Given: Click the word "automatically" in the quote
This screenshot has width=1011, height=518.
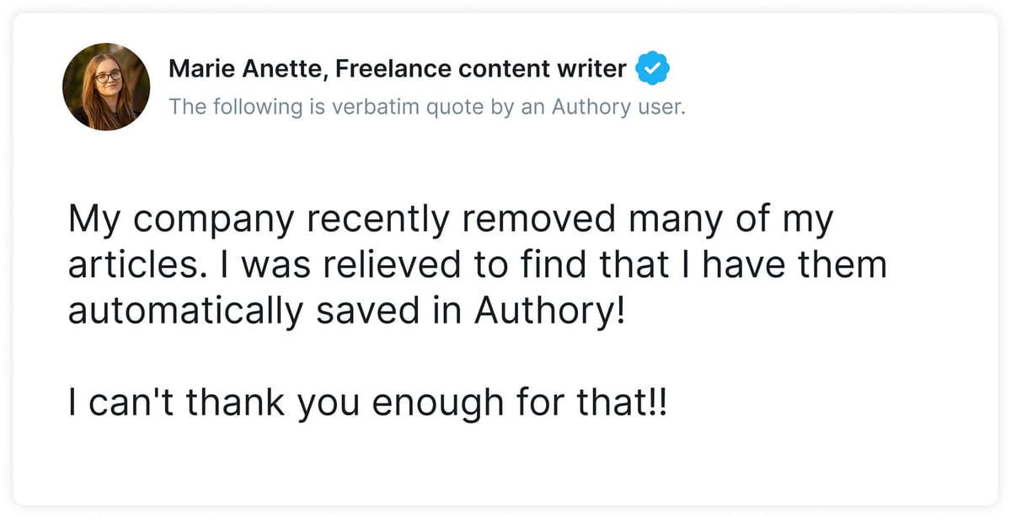Looking at the screenshot, I should pyautogui.click(x=185, y=311).
